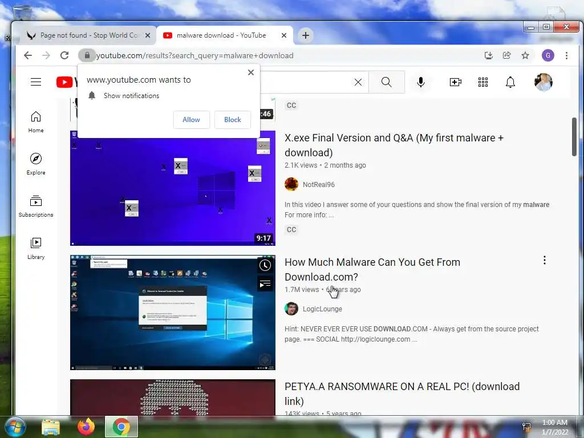The image size is (584, 438).
Task: Click the CC badge under X.exe video
Action: click(291, 230)
